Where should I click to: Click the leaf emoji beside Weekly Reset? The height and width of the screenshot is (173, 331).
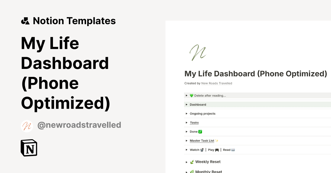tap(192, 162)
